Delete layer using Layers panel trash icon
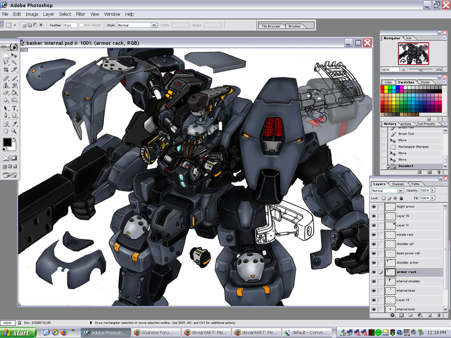 point(439,315)
